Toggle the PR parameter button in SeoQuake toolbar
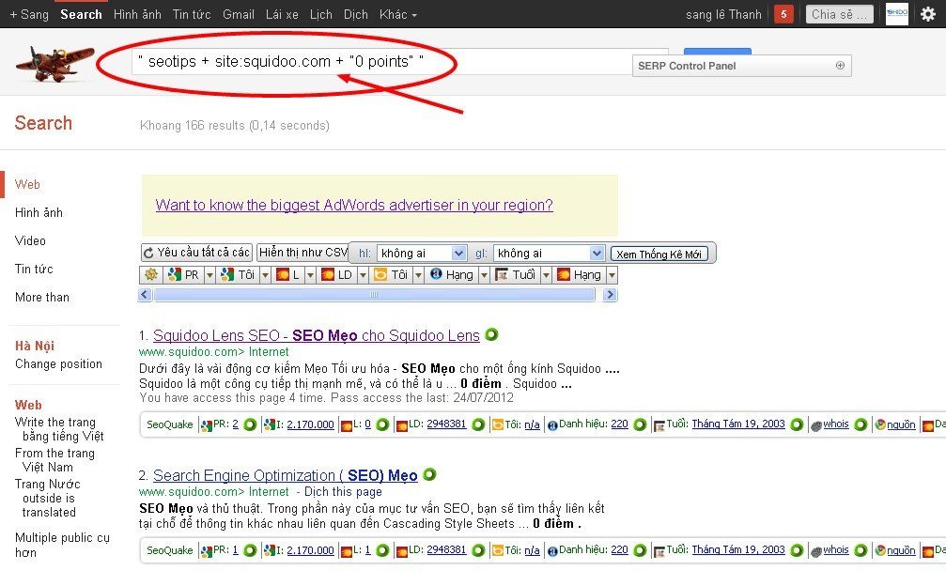This screenshot has height=586, width=946. point(183,275)
